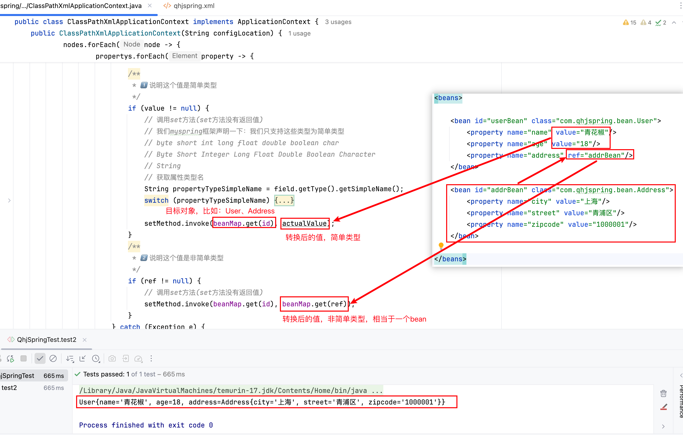Viewport: 683px width, 435px height.
Task: Click 'if (value != null)' line
Action: tap(168, 108)
